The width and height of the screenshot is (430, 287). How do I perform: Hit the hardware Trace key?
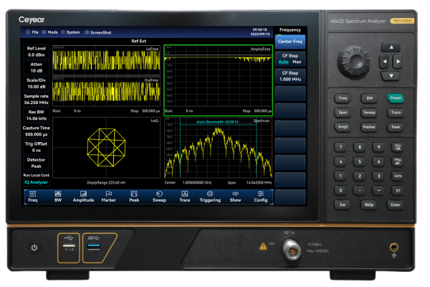coord(396,113)
